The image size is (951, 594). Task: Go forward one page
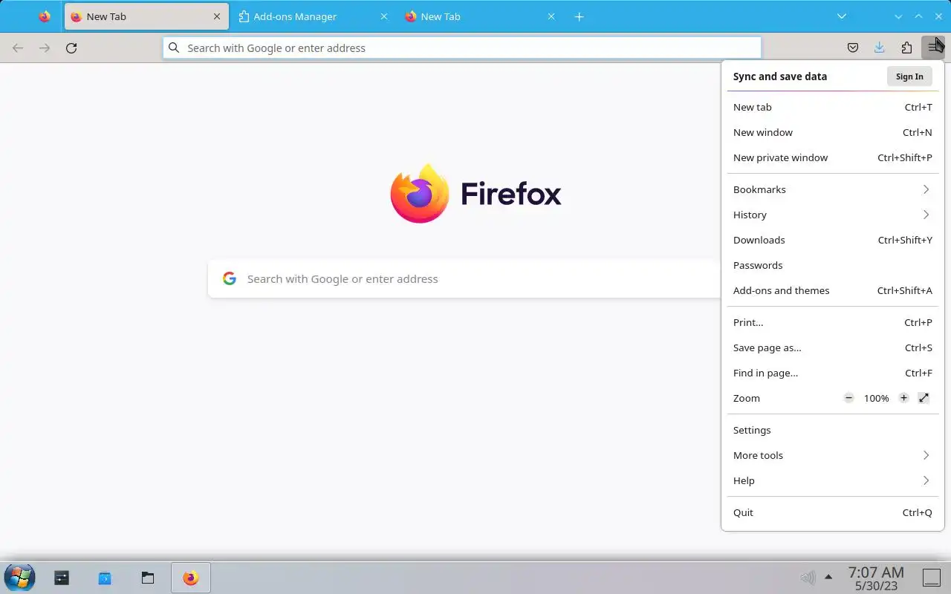click(45, 48)
